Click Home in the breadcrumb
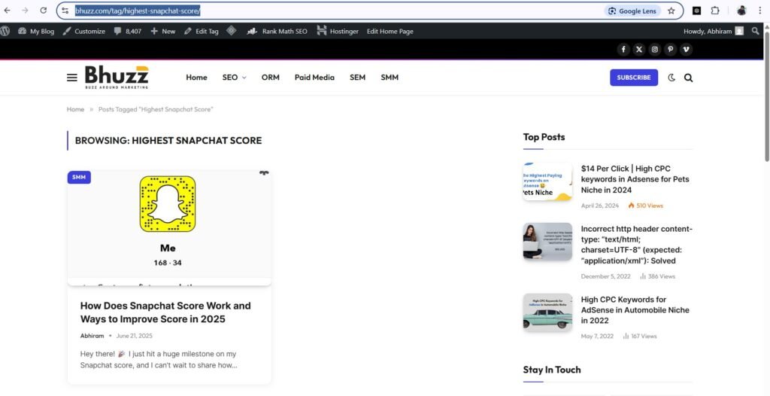The height and width of the screenshot is (396, 770). (76, 109)
